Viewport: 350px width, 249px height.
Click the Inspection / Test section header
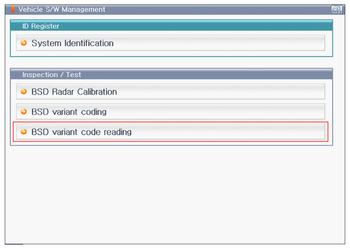click(171, 75)
